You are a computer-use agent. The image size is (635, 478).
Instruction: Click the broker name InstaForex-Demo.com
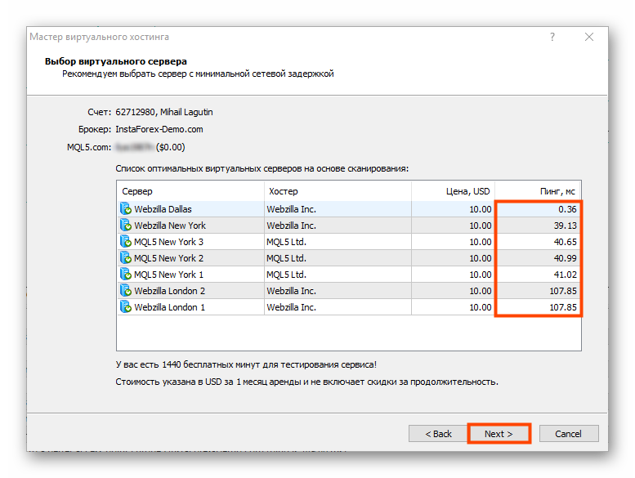[x=159, y=130]
